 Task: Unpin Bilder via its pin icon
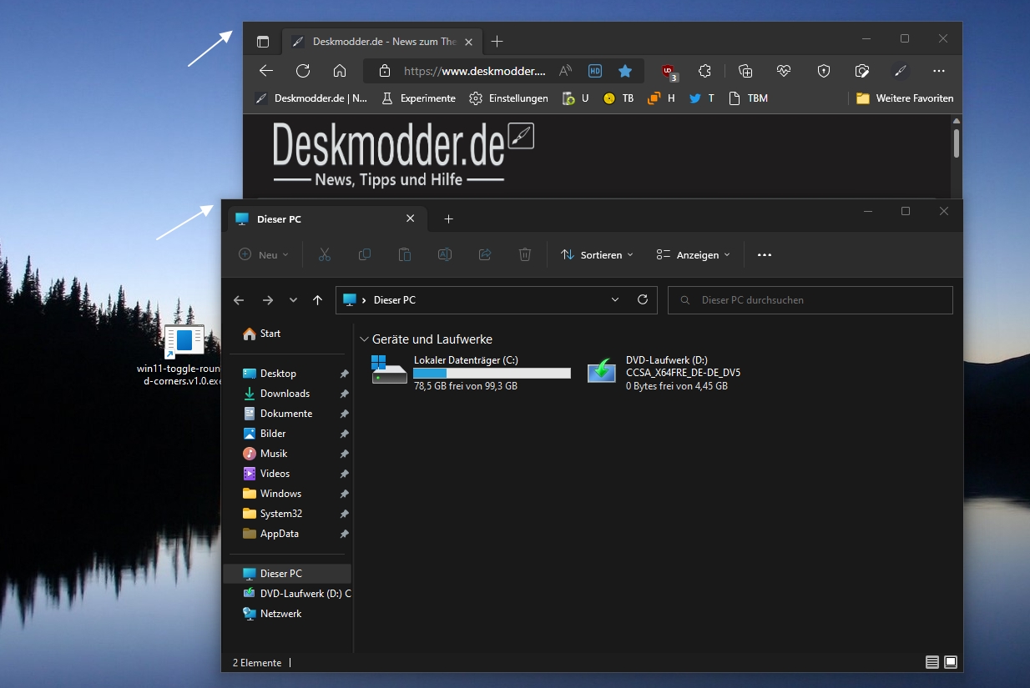pos(344,434)
